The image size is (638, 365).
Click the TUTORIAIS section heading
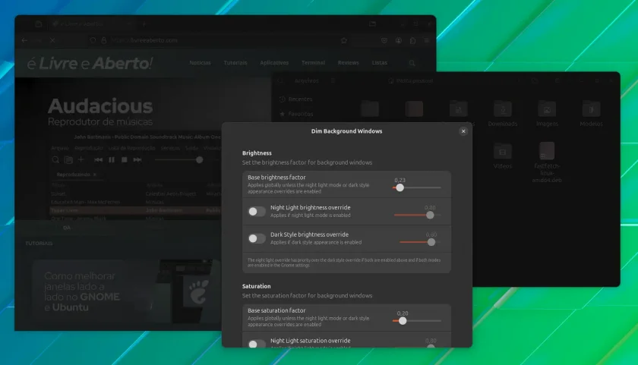(39, 243)
